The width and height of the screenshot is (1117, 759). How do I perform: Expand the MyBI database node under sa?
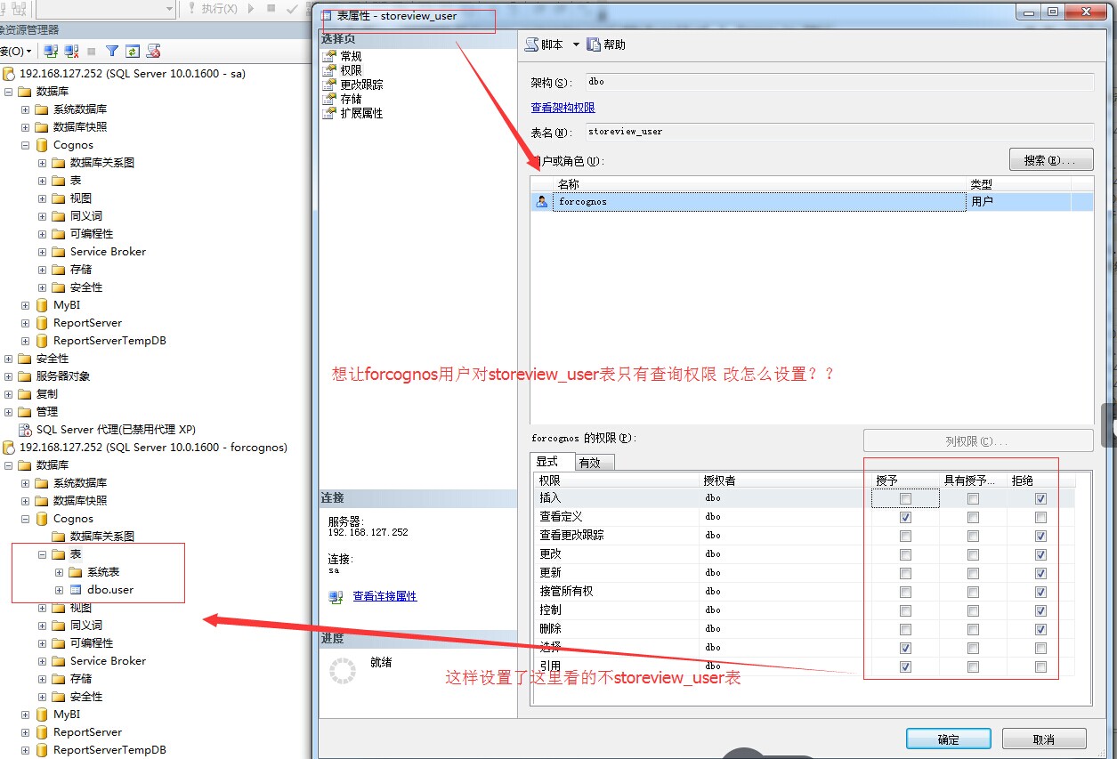click(x=25, y=305)
